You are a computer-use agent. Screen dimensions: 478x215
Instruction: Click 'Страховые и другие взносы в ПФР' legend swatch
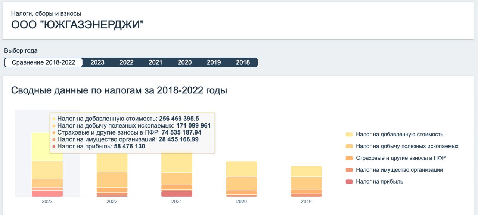click(x=349, y=158)
